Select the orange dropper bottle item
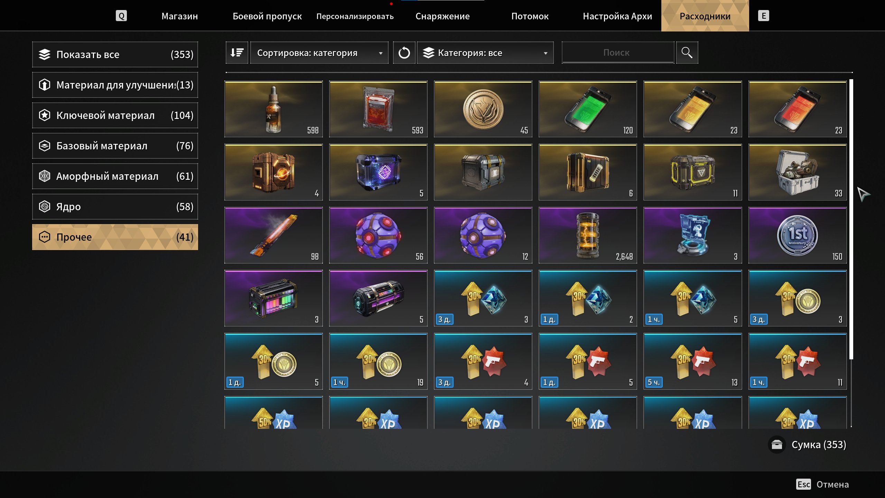Image resolution: width=885 pixels, height=498 pixels. coord(273,109)
